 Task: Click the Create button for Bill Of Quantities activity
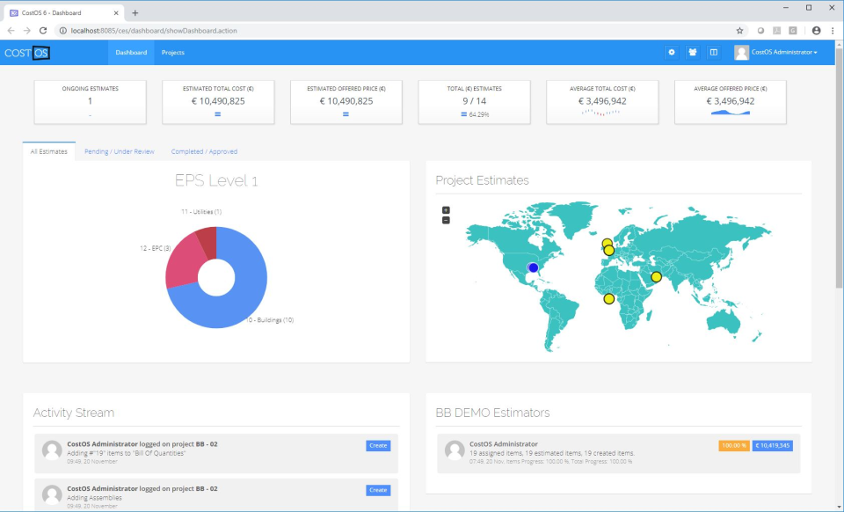(378, 446)
